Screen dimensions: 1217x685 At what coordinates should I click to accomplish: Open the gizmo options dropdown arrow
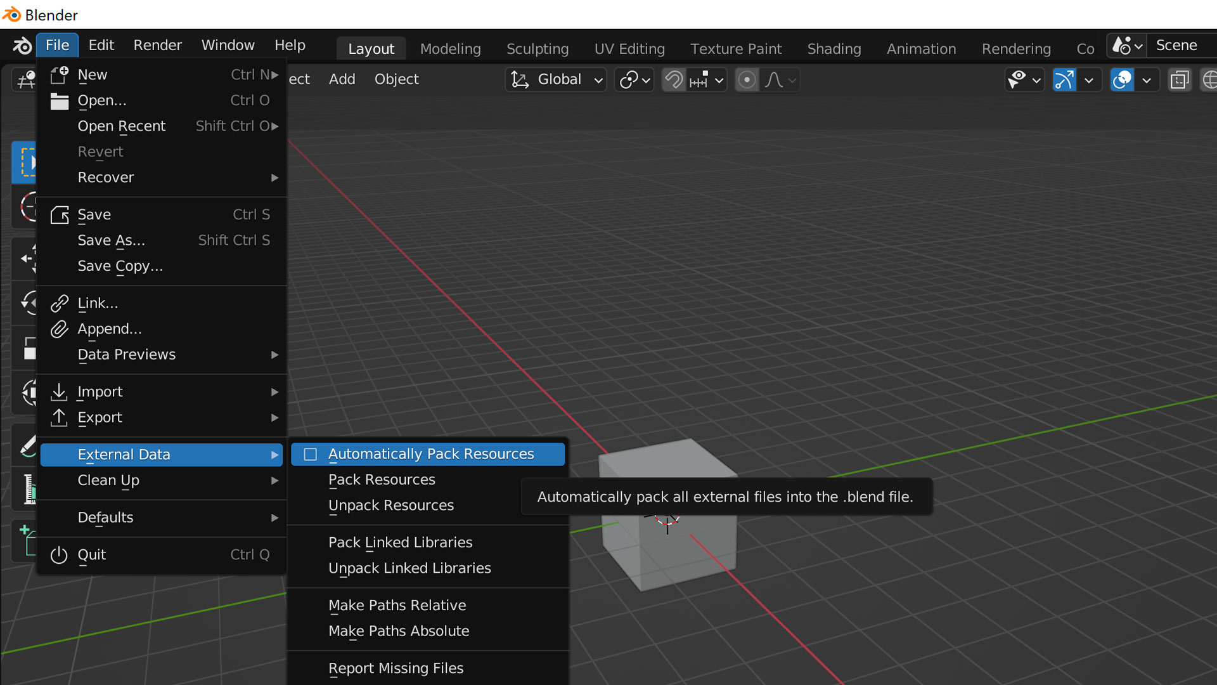(1089, 81)
